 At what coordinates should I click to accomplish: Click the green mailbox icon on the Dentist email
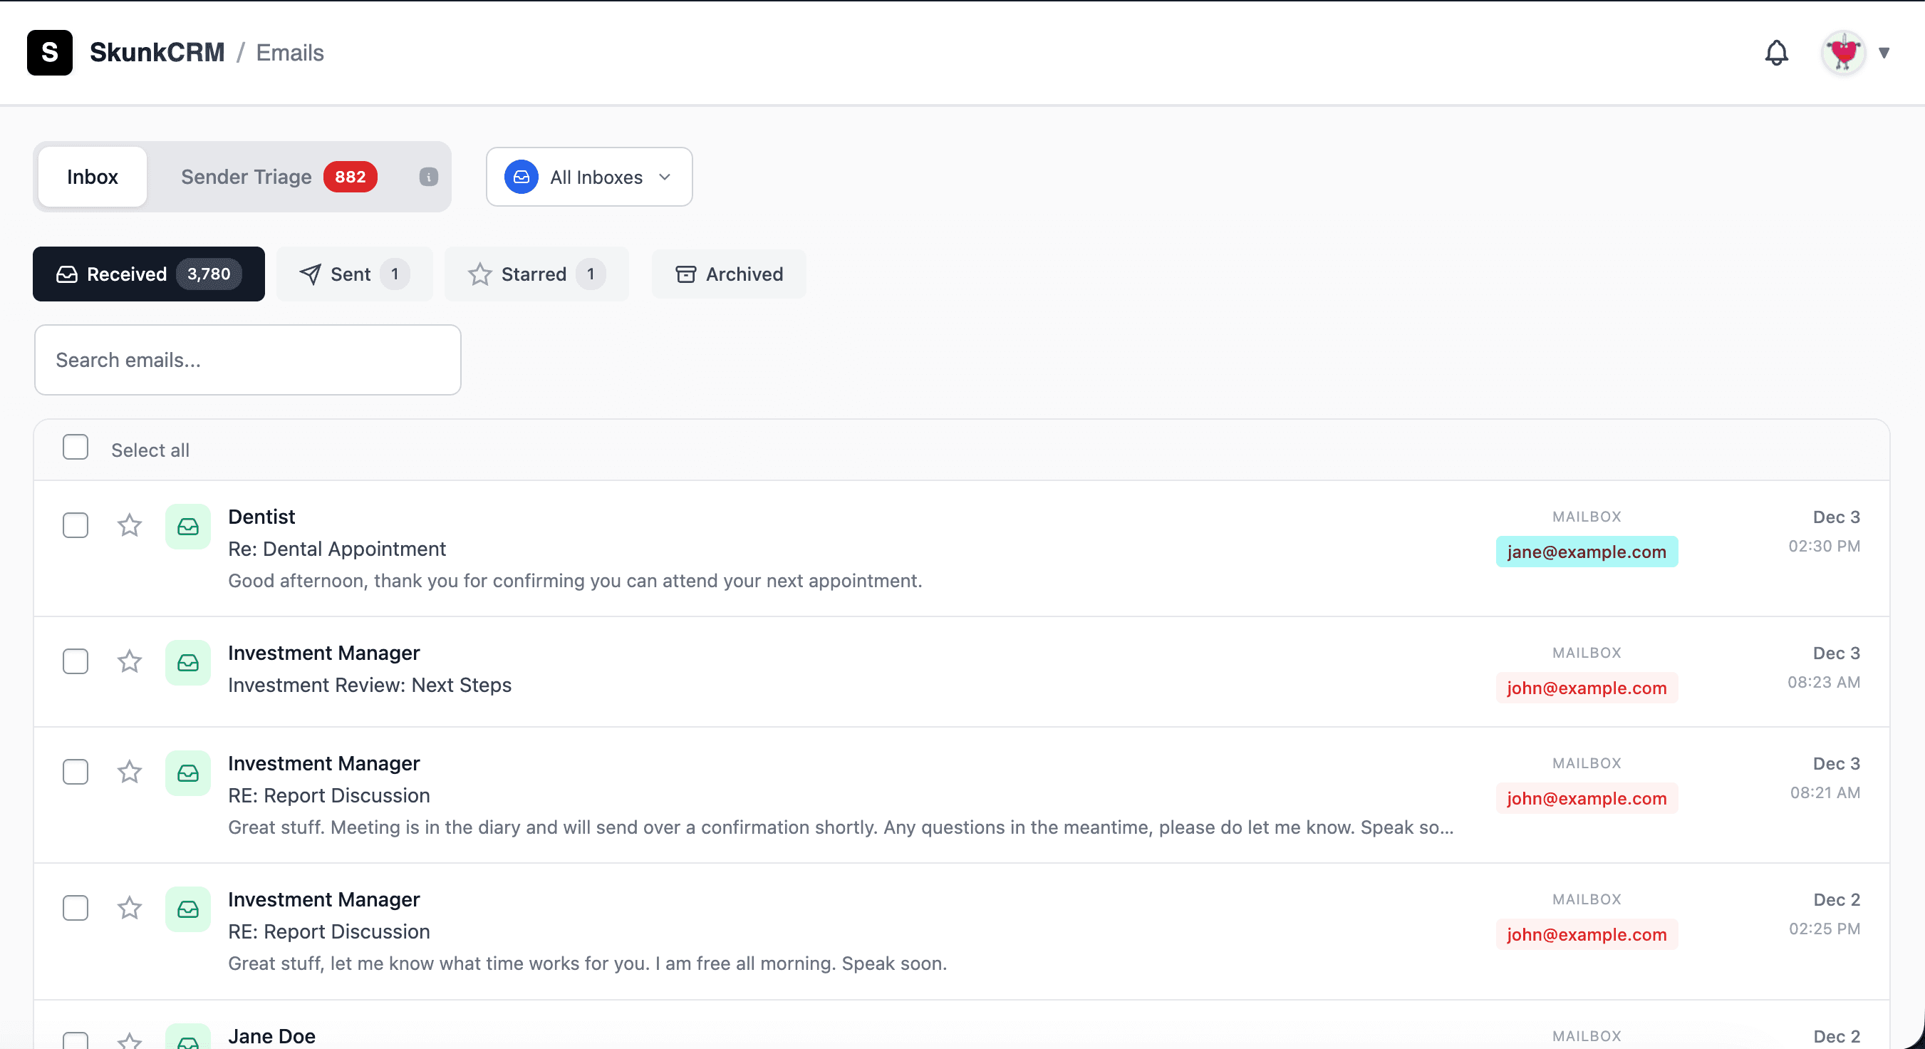[x=187, y=527]
